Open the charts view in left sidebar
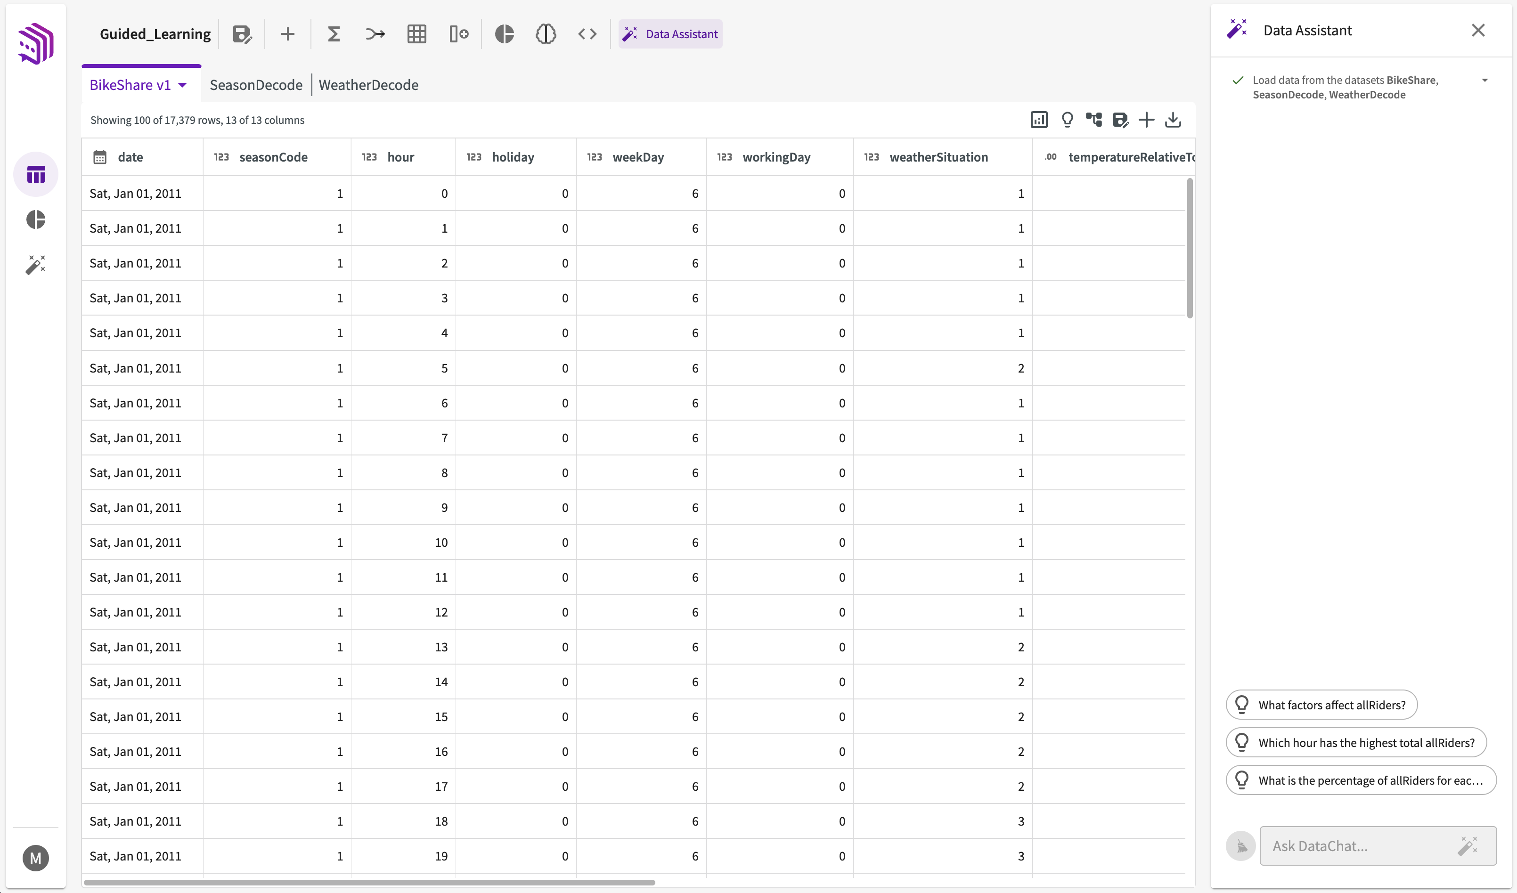 point(36,219)
